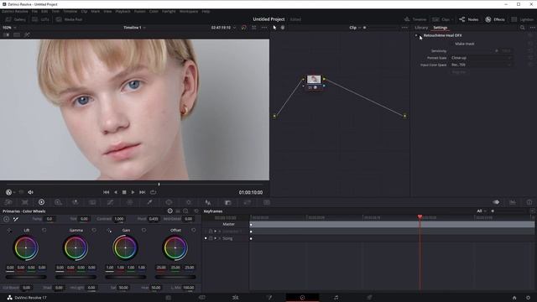
Task: Open the LUTs panel
Action: click(x=40, y=19)
